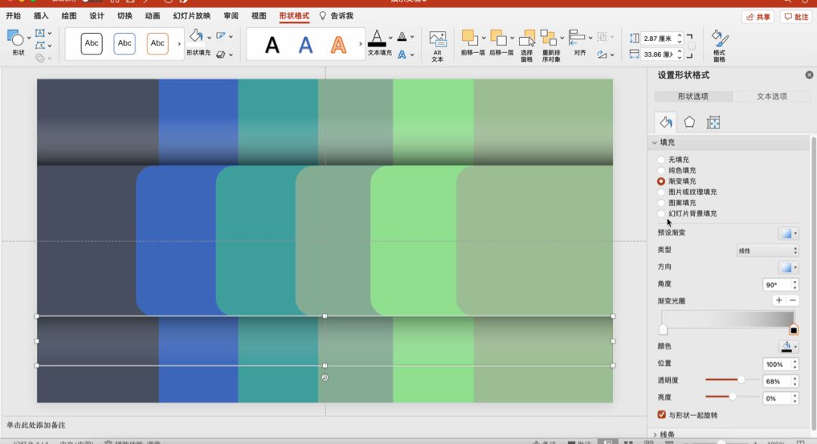
Task: Open the 插入 ribbon tab
Action: (41, 16)
